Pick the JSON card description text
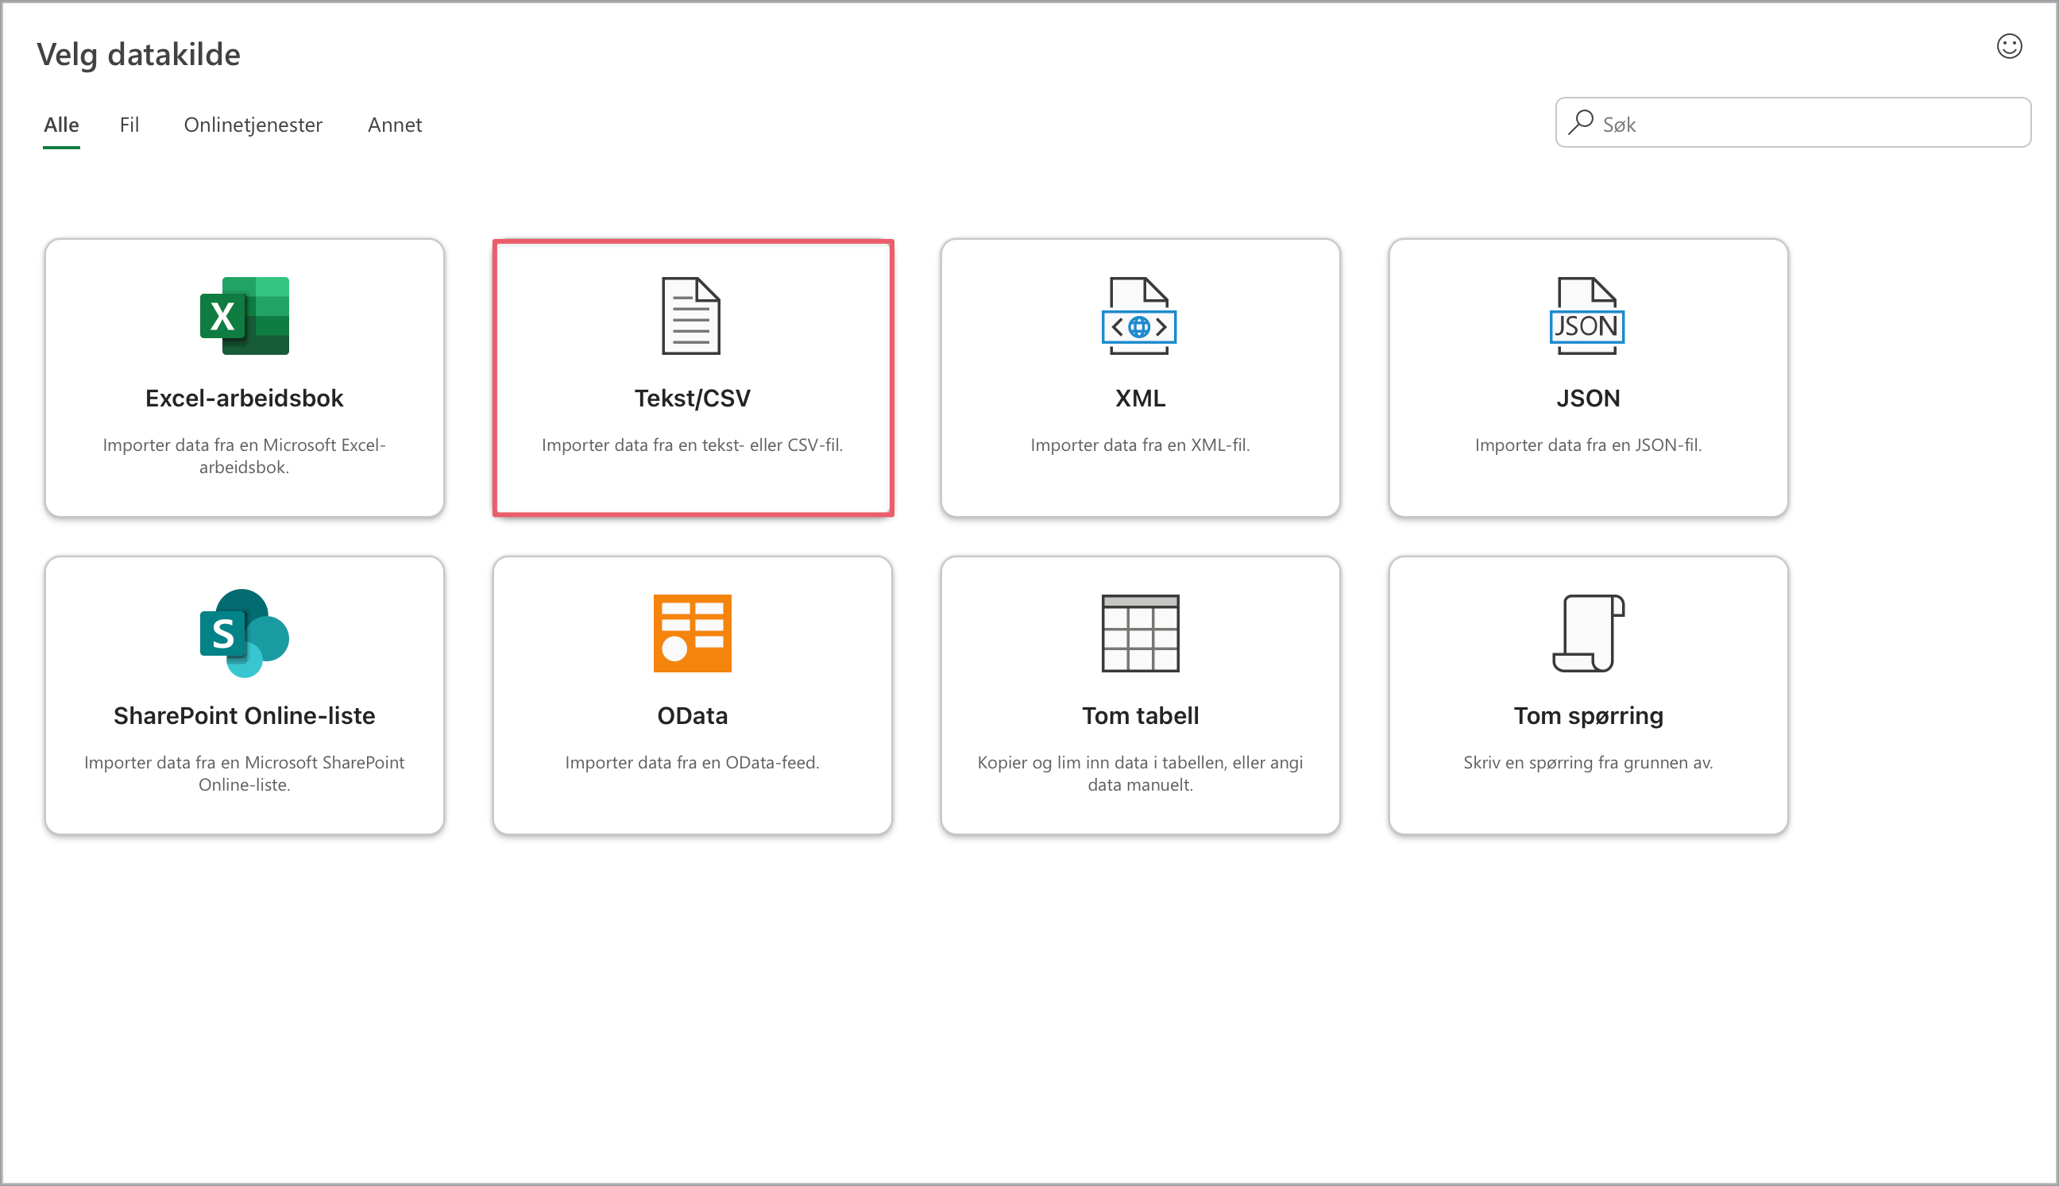 [1588, 445]
